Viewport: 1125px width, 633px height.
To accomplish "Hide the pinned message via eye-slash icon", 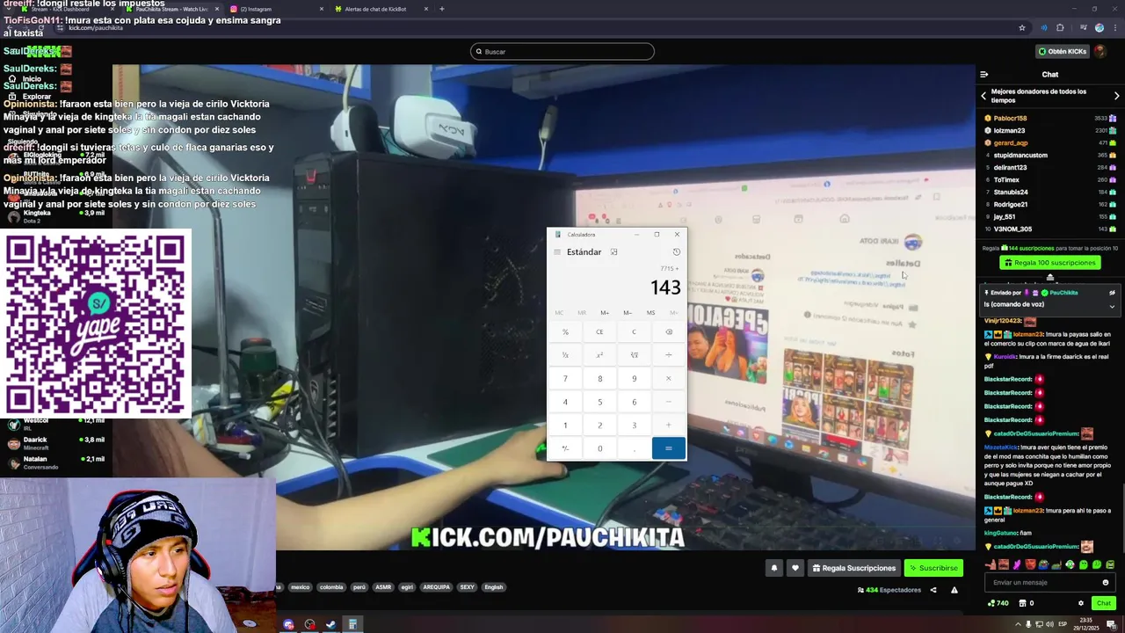I will 1112,293.
